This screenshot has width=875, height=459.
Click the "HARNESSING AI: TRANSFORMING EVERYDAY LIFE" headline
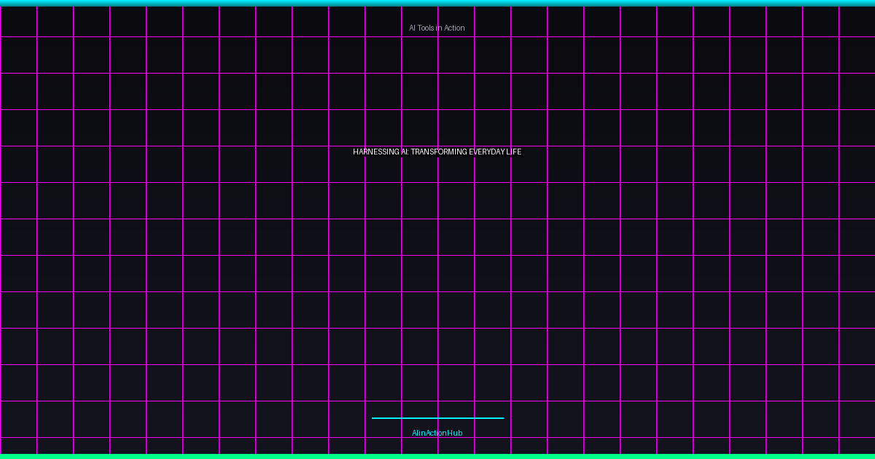tap(437, 152)
